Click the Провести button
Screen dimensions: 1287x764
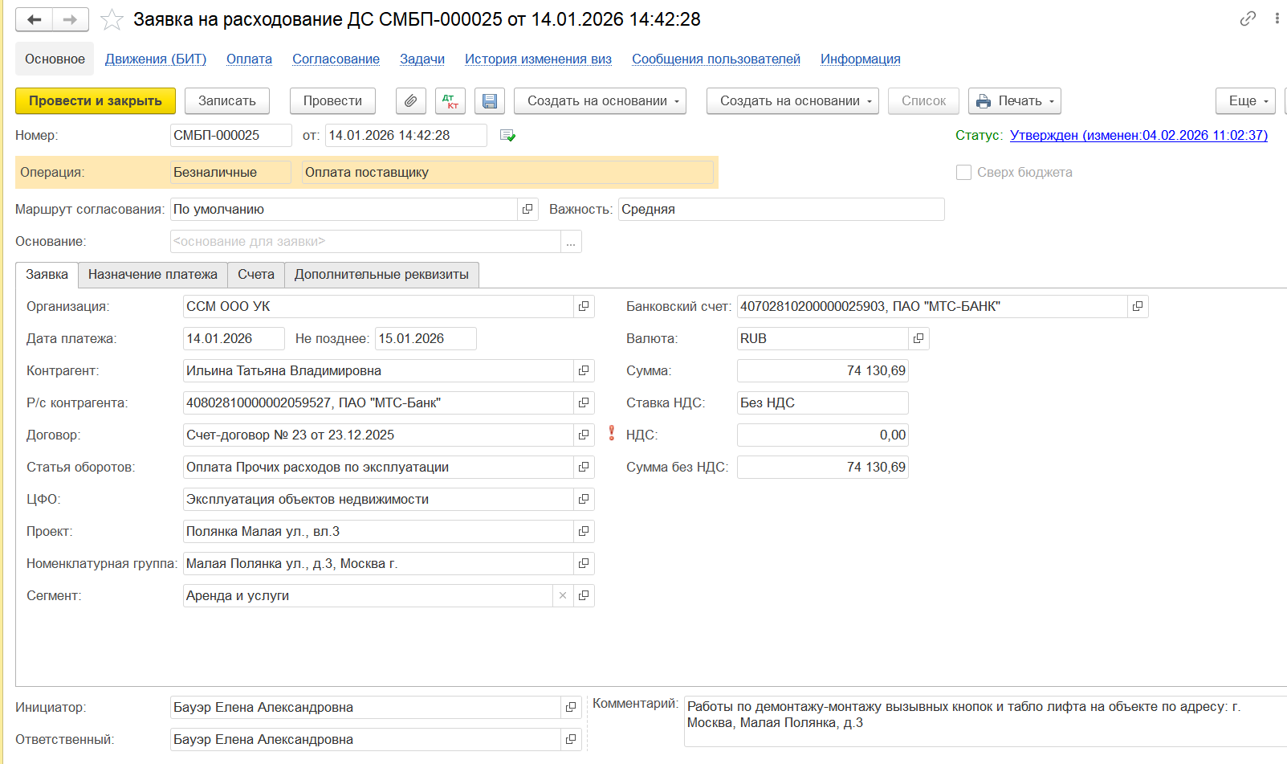pos(332,101)
